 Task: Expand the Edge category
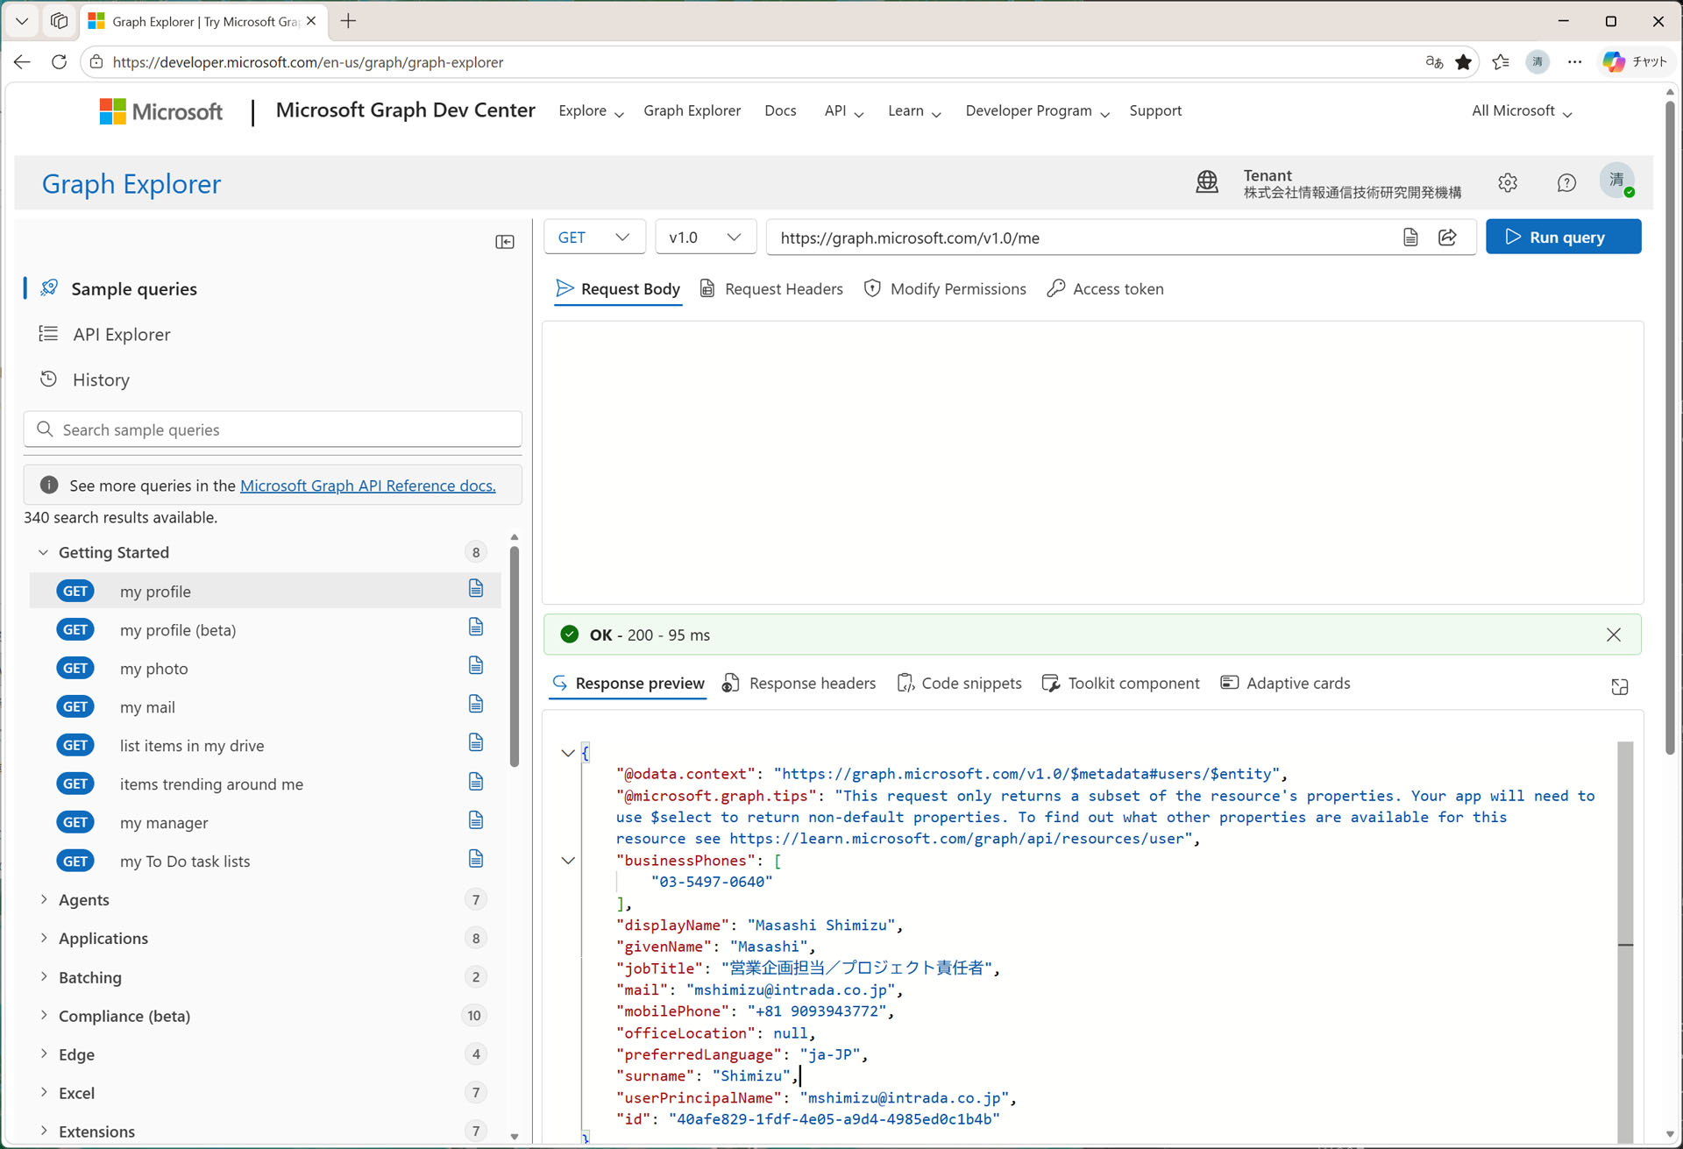(x=43, y=1053)
